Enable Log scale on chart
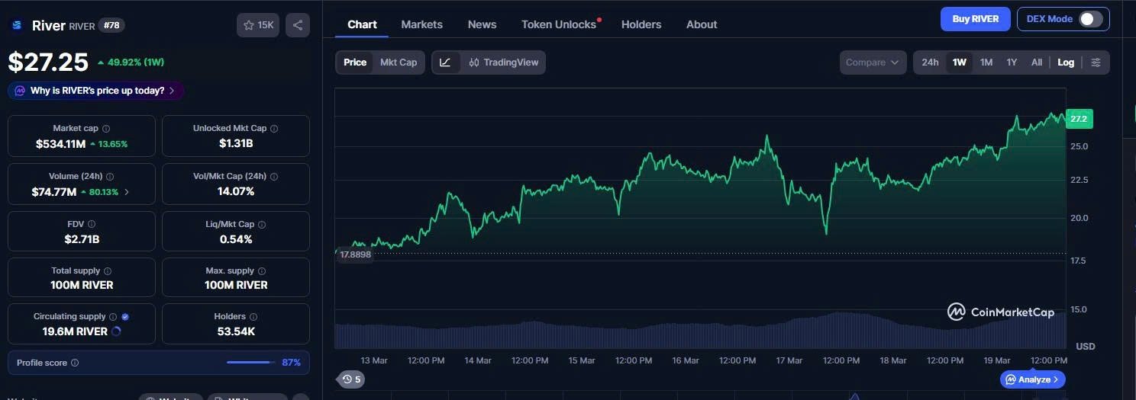 click(x=1066, y=62)
